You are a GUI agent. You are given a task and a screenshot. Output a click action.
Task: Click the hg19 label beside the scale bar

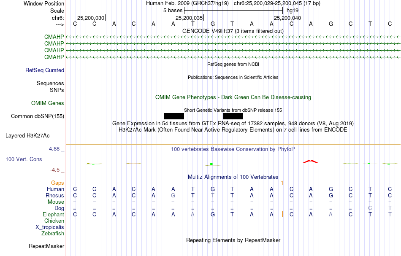pyautogui.click(x=293, y=11)
